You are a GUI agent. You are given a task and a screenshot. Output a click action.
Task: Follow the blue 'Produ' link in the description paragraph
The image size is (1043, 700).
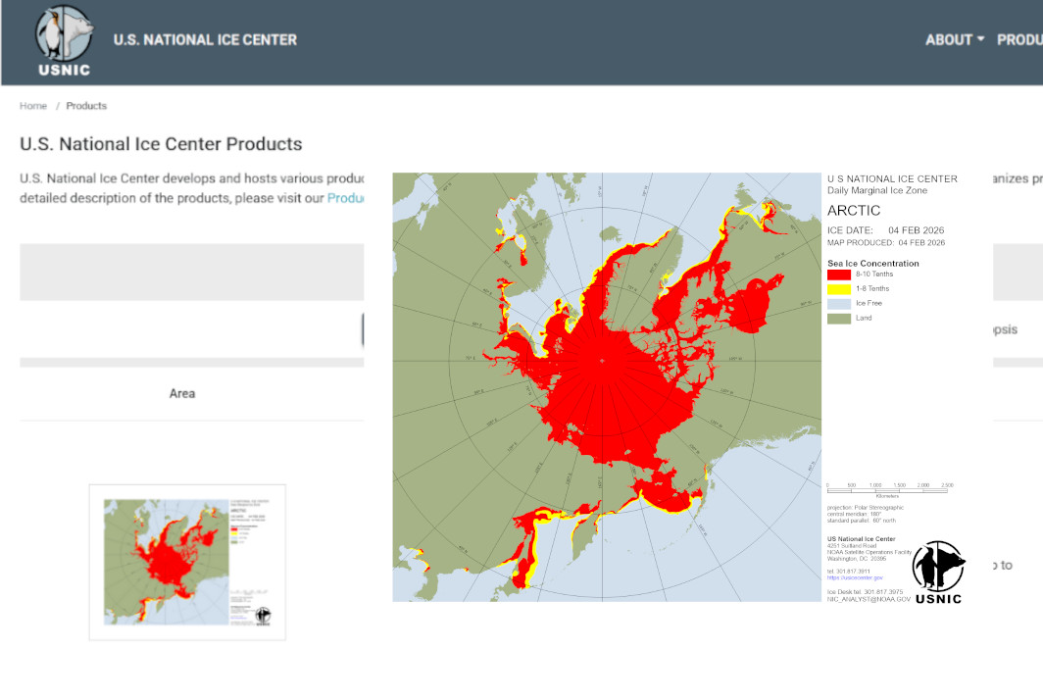(x=345, y=198)
